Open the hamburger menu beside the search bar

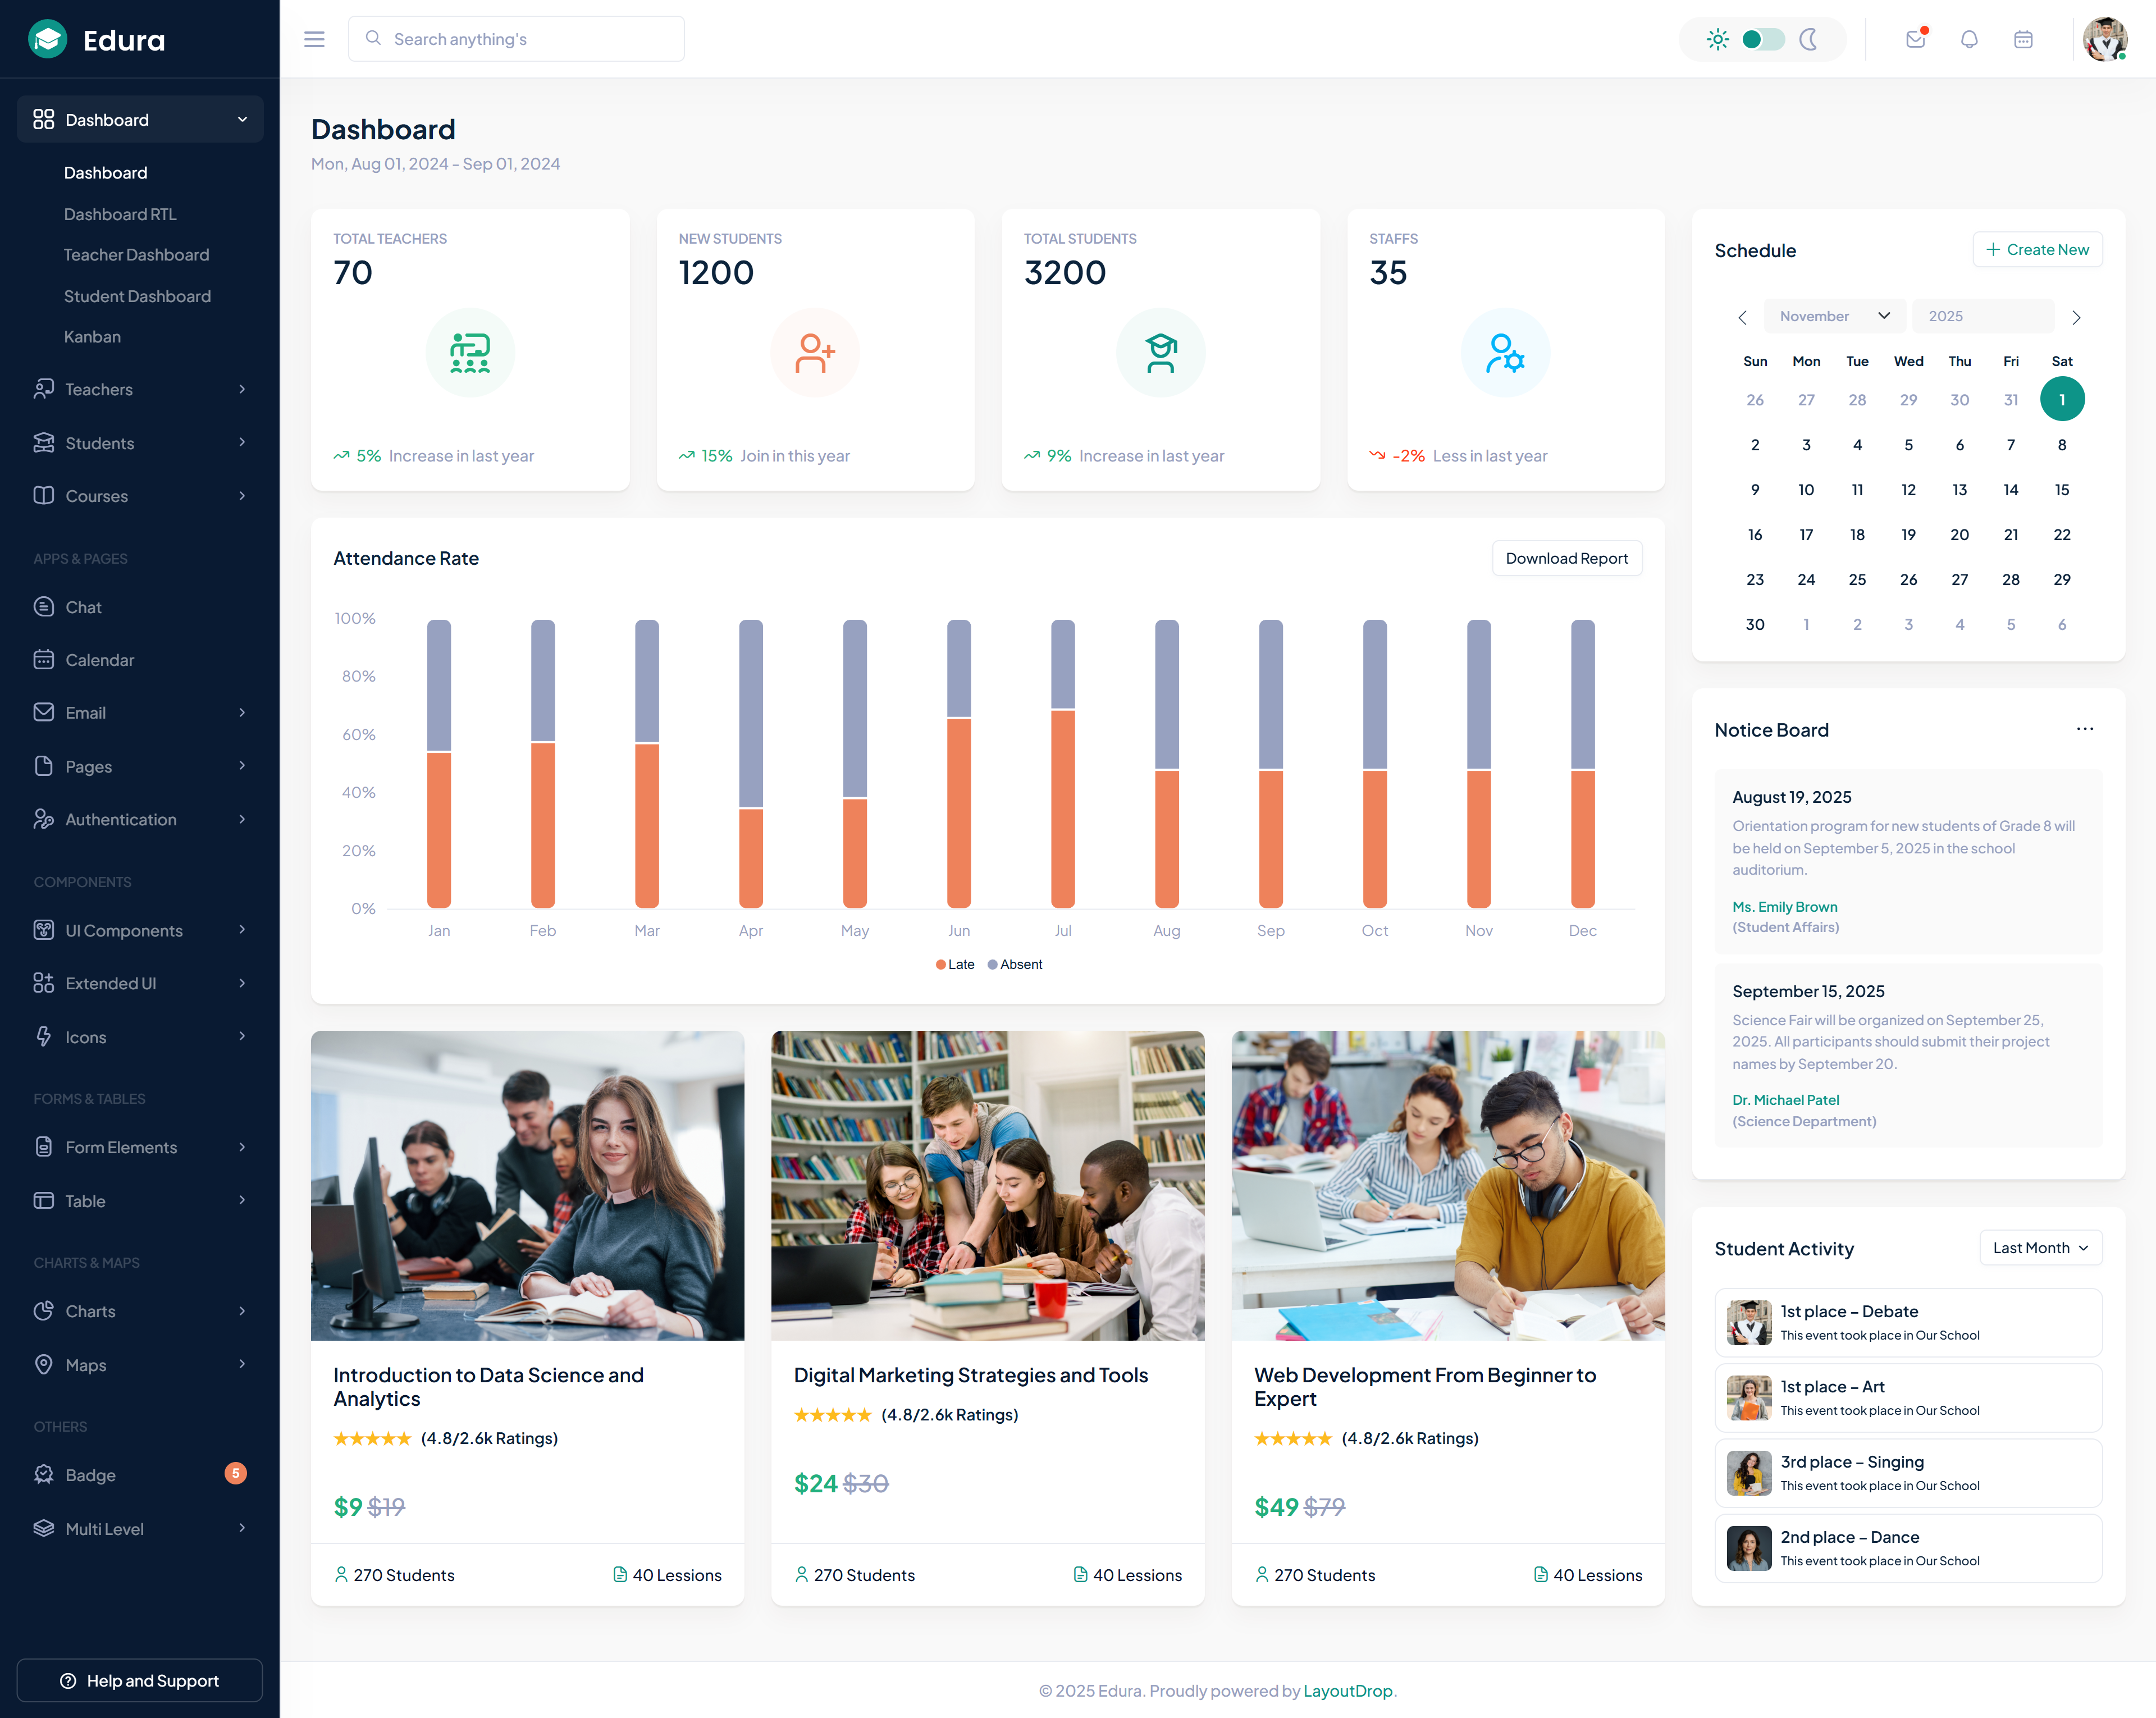coord(314,39)
